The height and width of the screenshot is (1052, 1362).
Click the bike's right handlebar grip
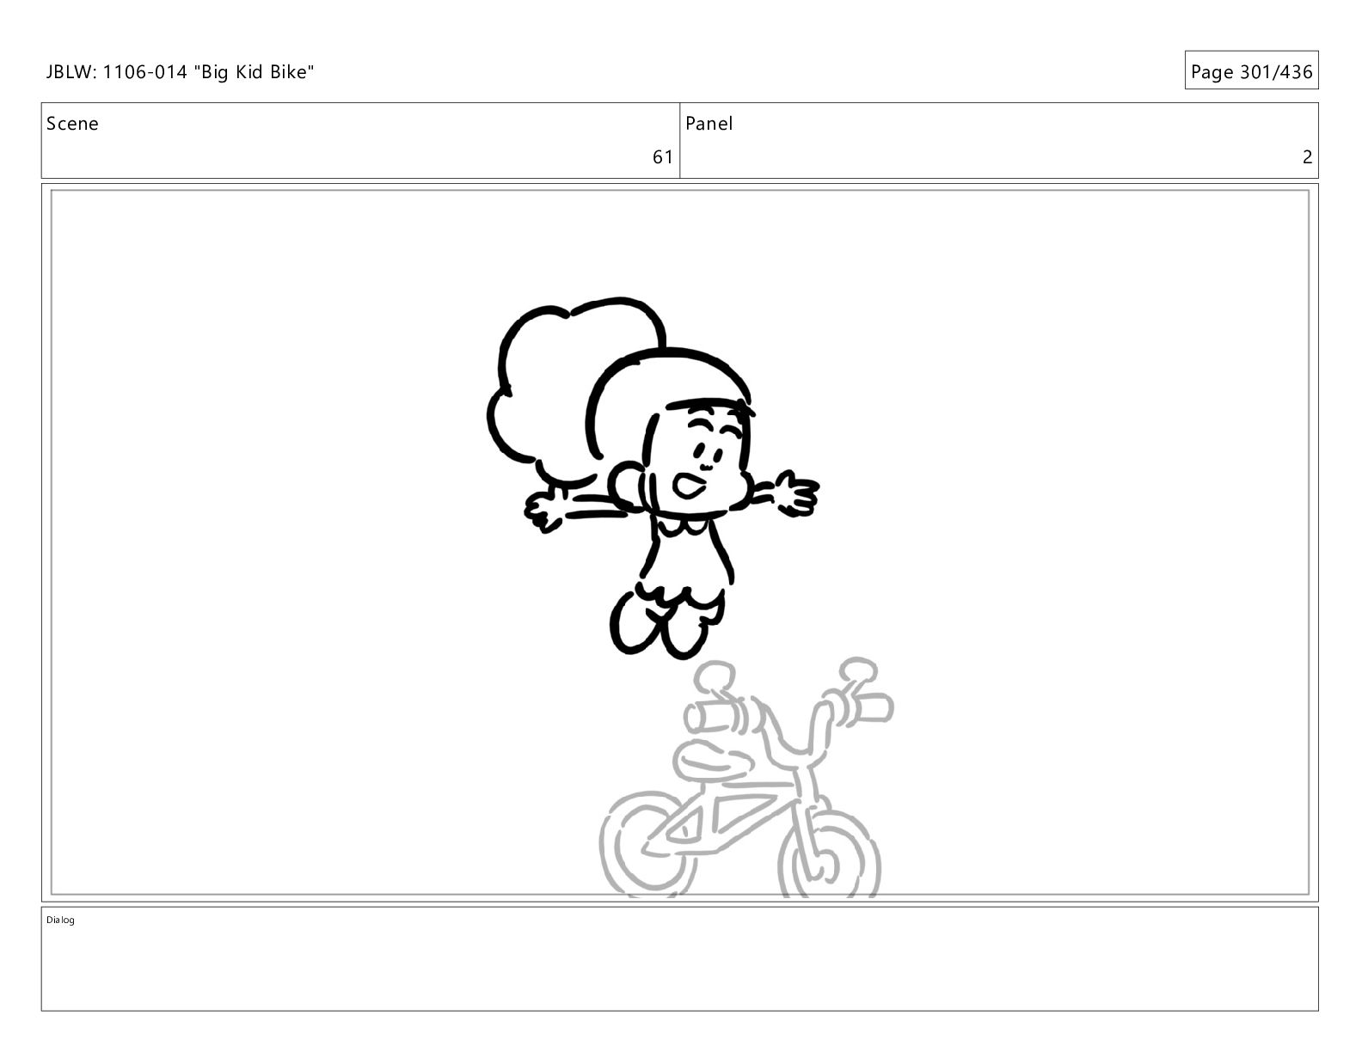[x=867, y=706]
